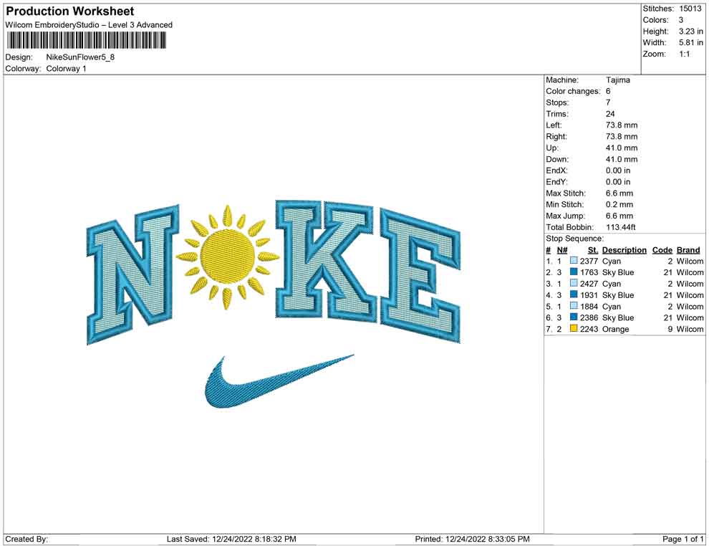
Task: Click the Min Stitch value '0.2 mm'
Action: coord(619,204)
